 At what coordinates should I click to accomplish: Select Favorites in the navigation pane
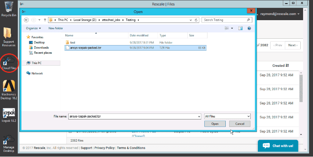(35, 37)
